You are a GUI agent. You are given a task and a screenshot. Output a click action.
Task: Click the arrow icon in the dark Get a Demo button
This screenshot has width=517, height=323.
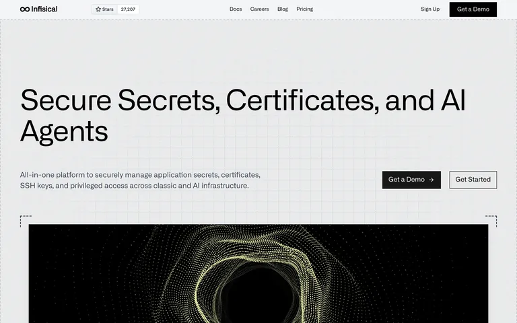click(x=432, y=180)
